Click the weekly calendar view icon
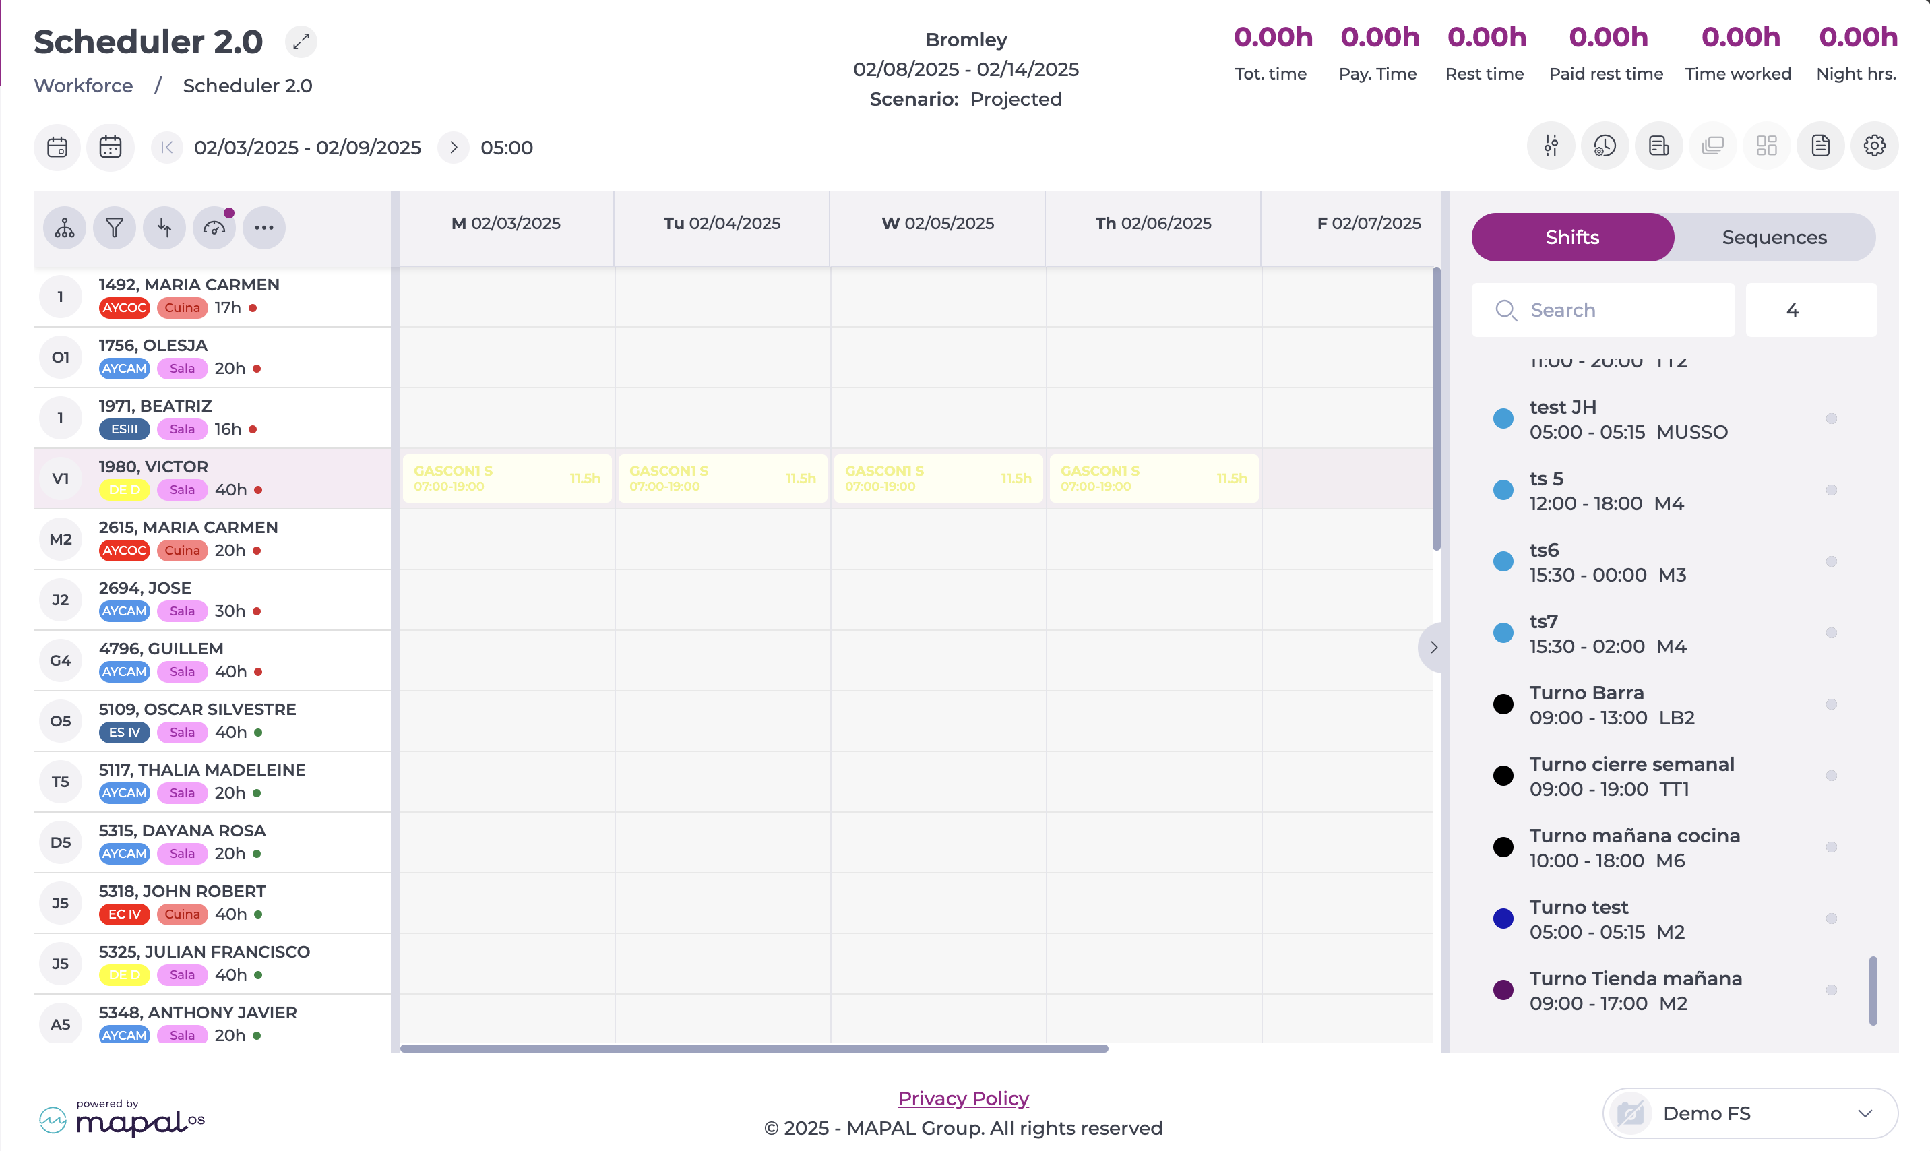 110,148
